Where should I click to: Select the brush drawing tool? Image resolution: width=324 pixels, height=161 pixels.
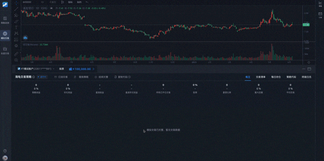coord(16,21)
